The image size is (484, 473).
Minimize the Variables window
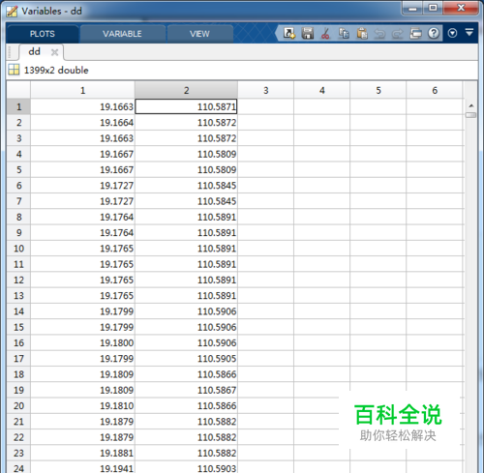(x=412, y=8)
